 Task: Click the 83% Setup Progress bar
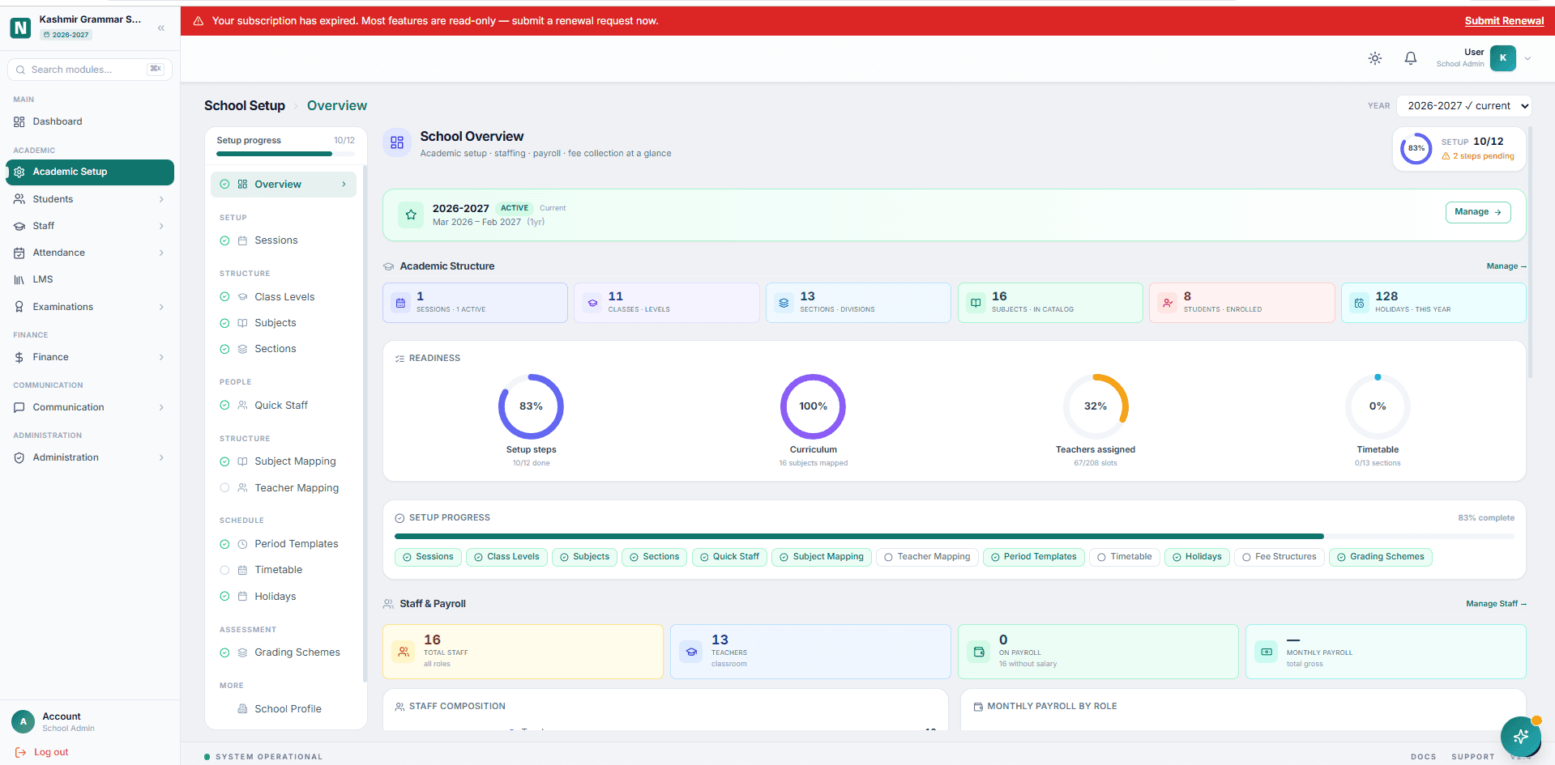pyautogui.click(x=954, y=537)
